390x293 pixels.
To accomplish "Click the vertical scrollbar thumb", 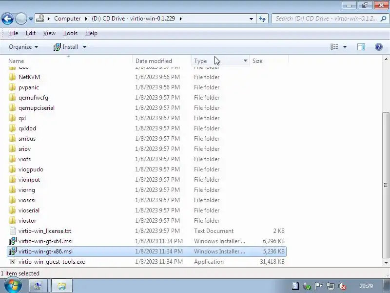I will coord(386,186).
